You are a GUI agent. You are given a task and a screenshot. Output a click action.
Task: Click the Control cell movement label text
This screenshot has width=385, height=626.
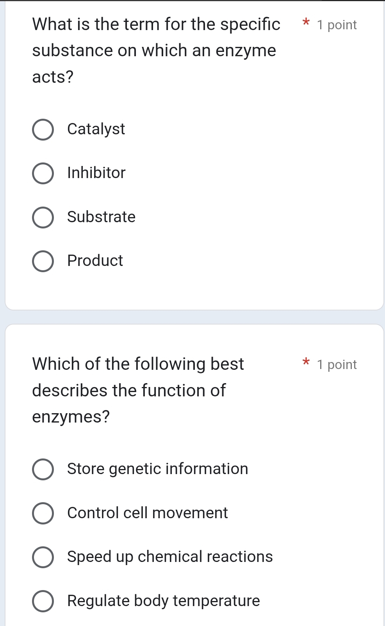pos(147,514)
